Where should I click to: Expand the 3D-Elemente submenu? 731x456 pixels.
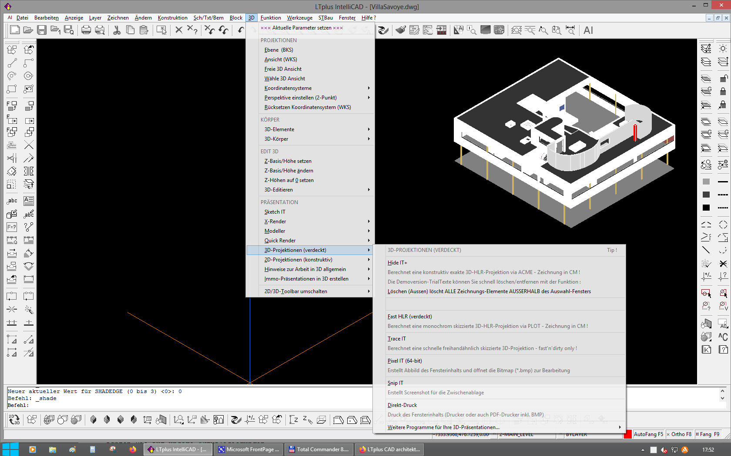click(311, 129)
